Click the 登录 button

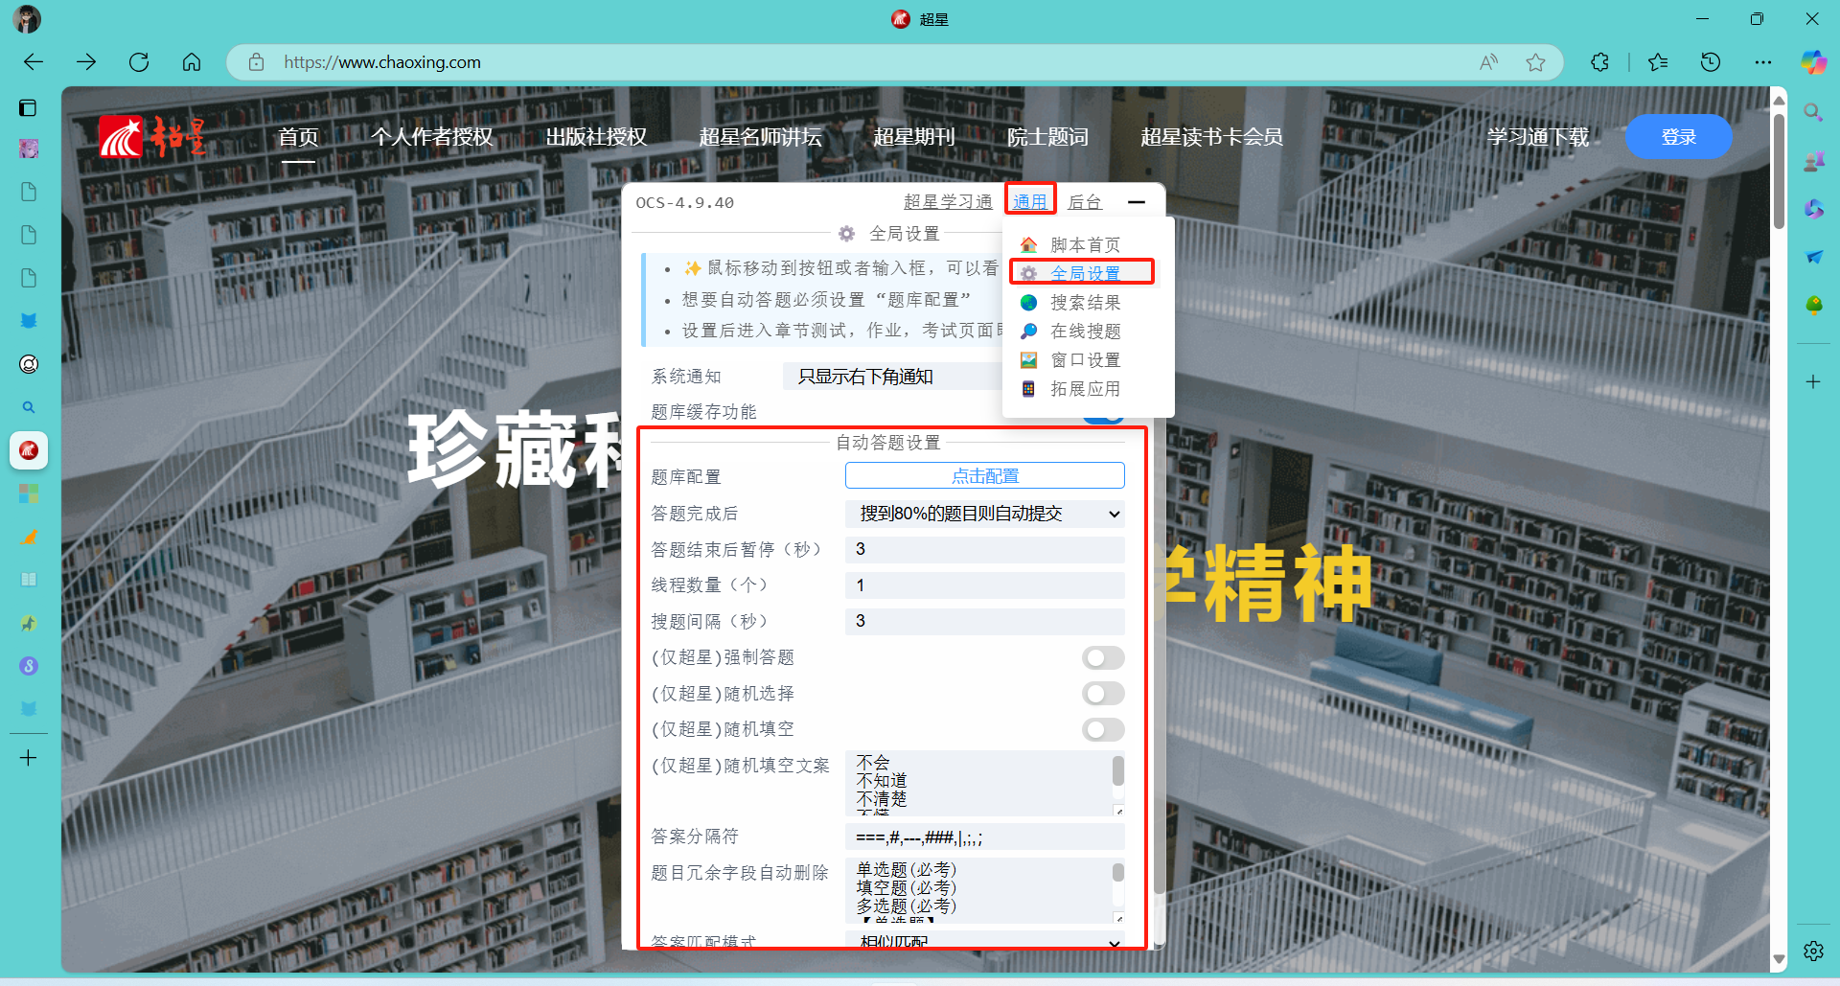click(x=1679, y=137)
